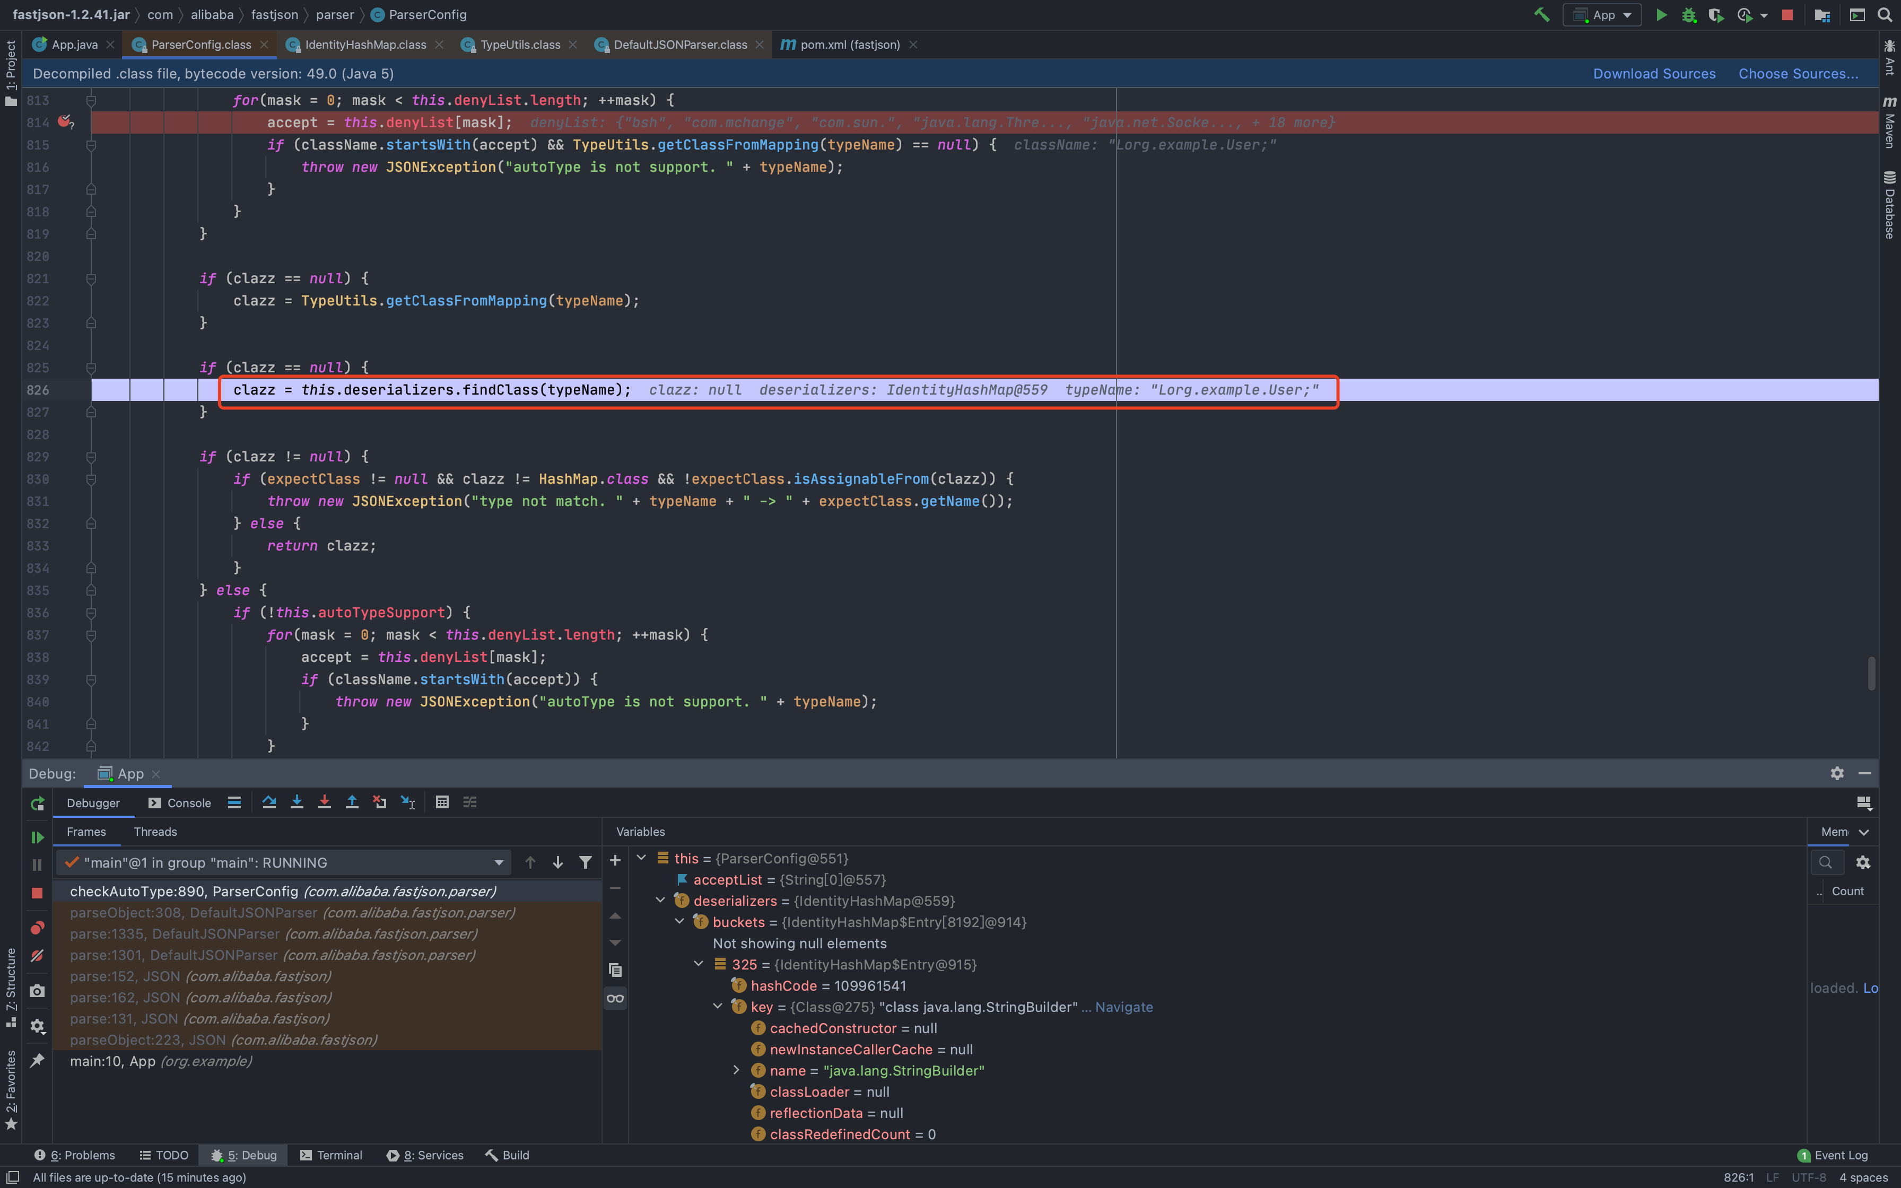The image size is (1901, 1188).
Task: Click the Download Sources link
Action: 1653,74
